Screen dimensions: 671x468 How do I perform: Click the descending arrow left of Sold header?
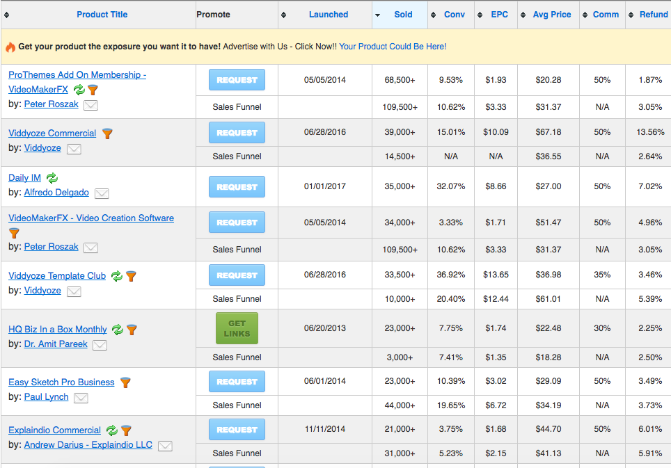[x=377, y=15]
